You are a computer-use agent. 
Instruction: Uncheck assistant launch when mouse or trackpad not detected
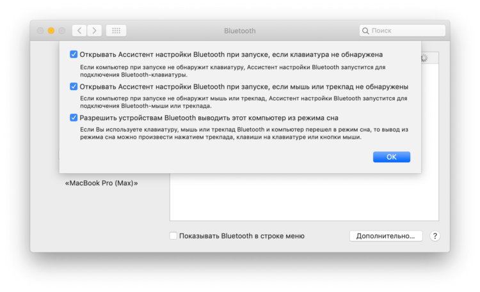click(74, 86)
